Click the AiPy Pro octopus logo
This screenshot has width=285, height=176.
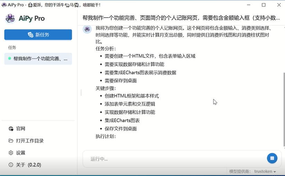coord(10,18)
